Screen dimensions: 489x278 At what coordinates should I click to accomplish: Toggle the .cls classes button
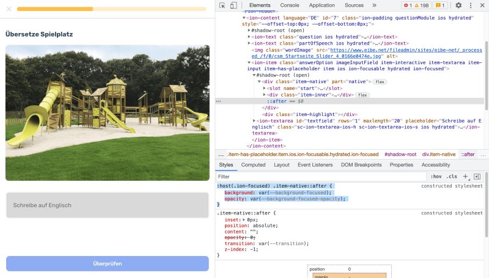click(452, 177)
